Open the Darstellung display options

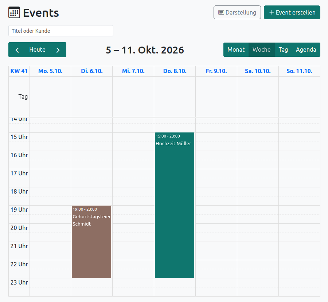point(237,12)
